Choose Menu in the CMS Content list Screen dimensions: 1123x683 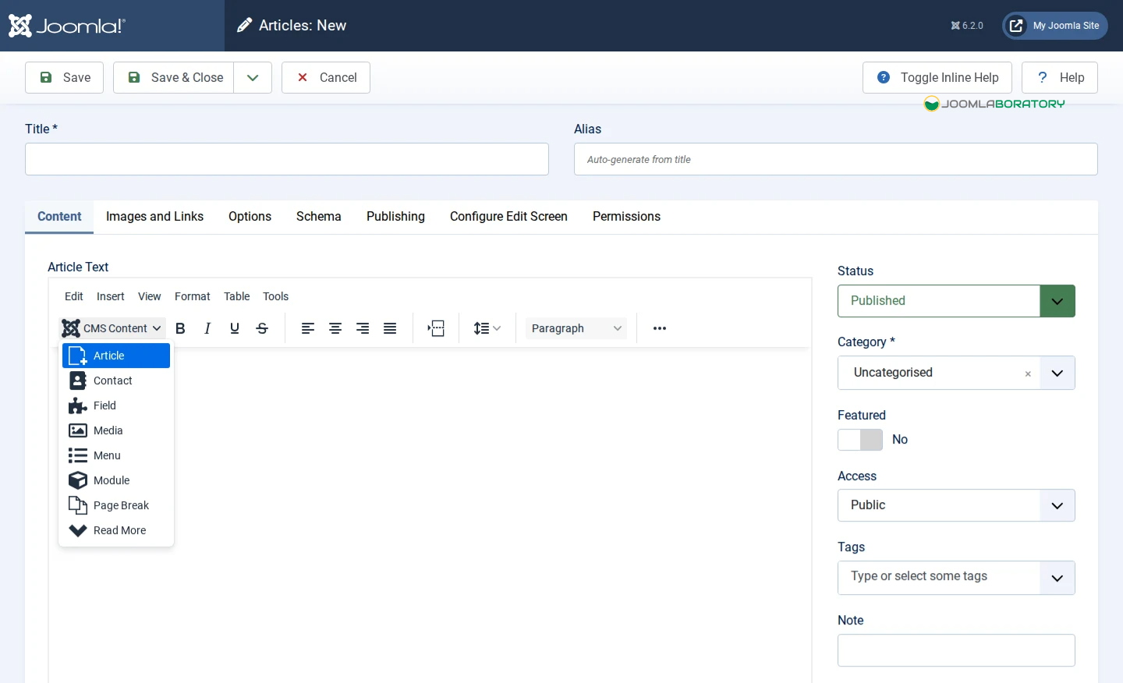116,455
